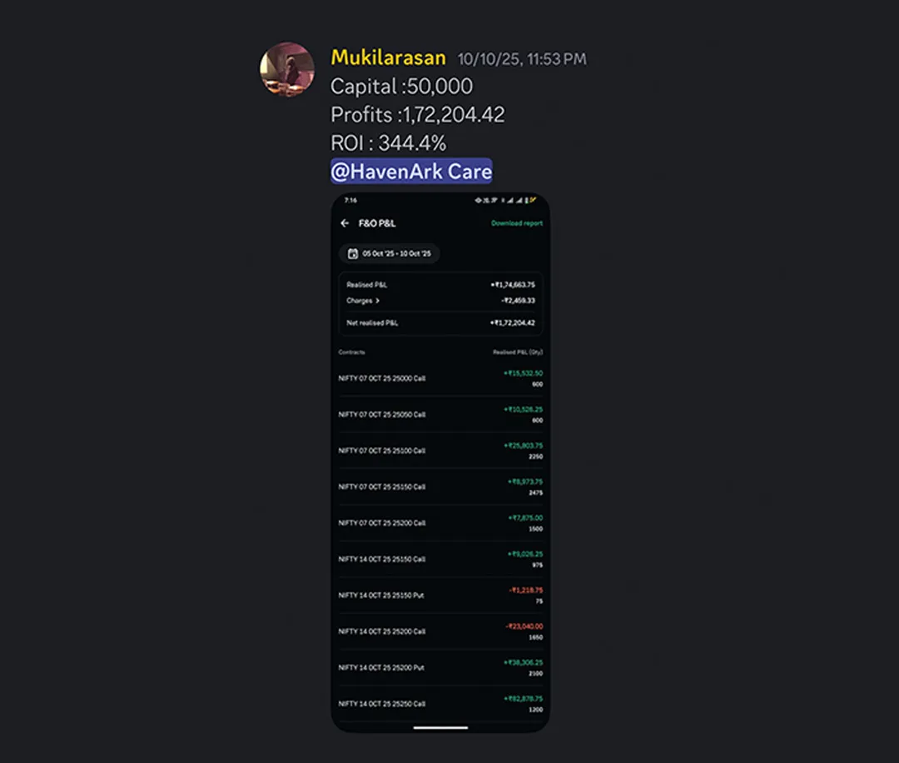Click the Download report link
Viewport: 899px width, 763px height.
[x=517, y=223]
